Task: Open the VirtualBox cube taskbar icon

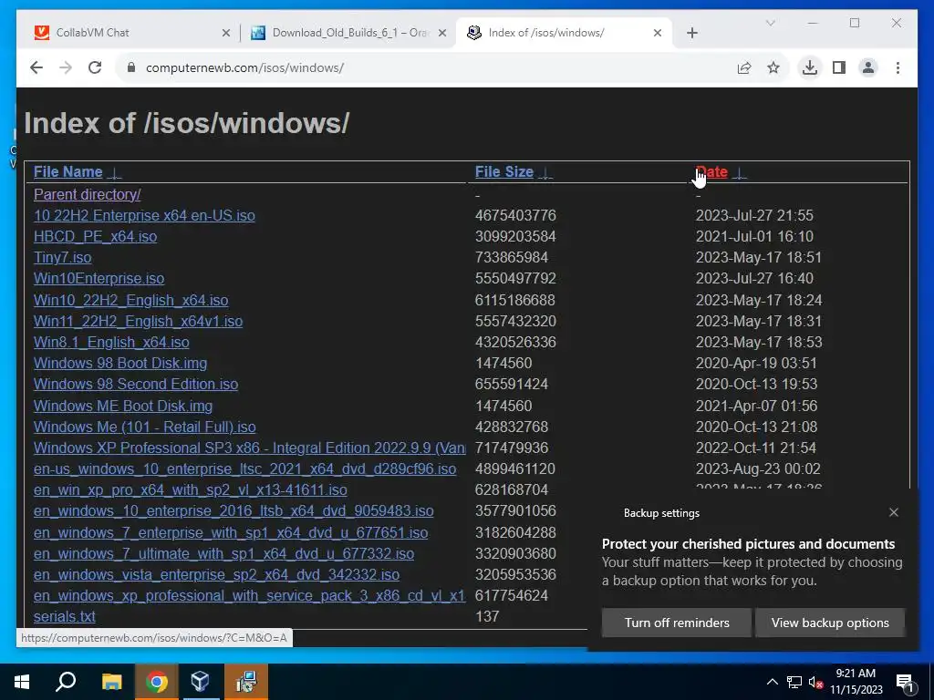Action: pos(201,682)
